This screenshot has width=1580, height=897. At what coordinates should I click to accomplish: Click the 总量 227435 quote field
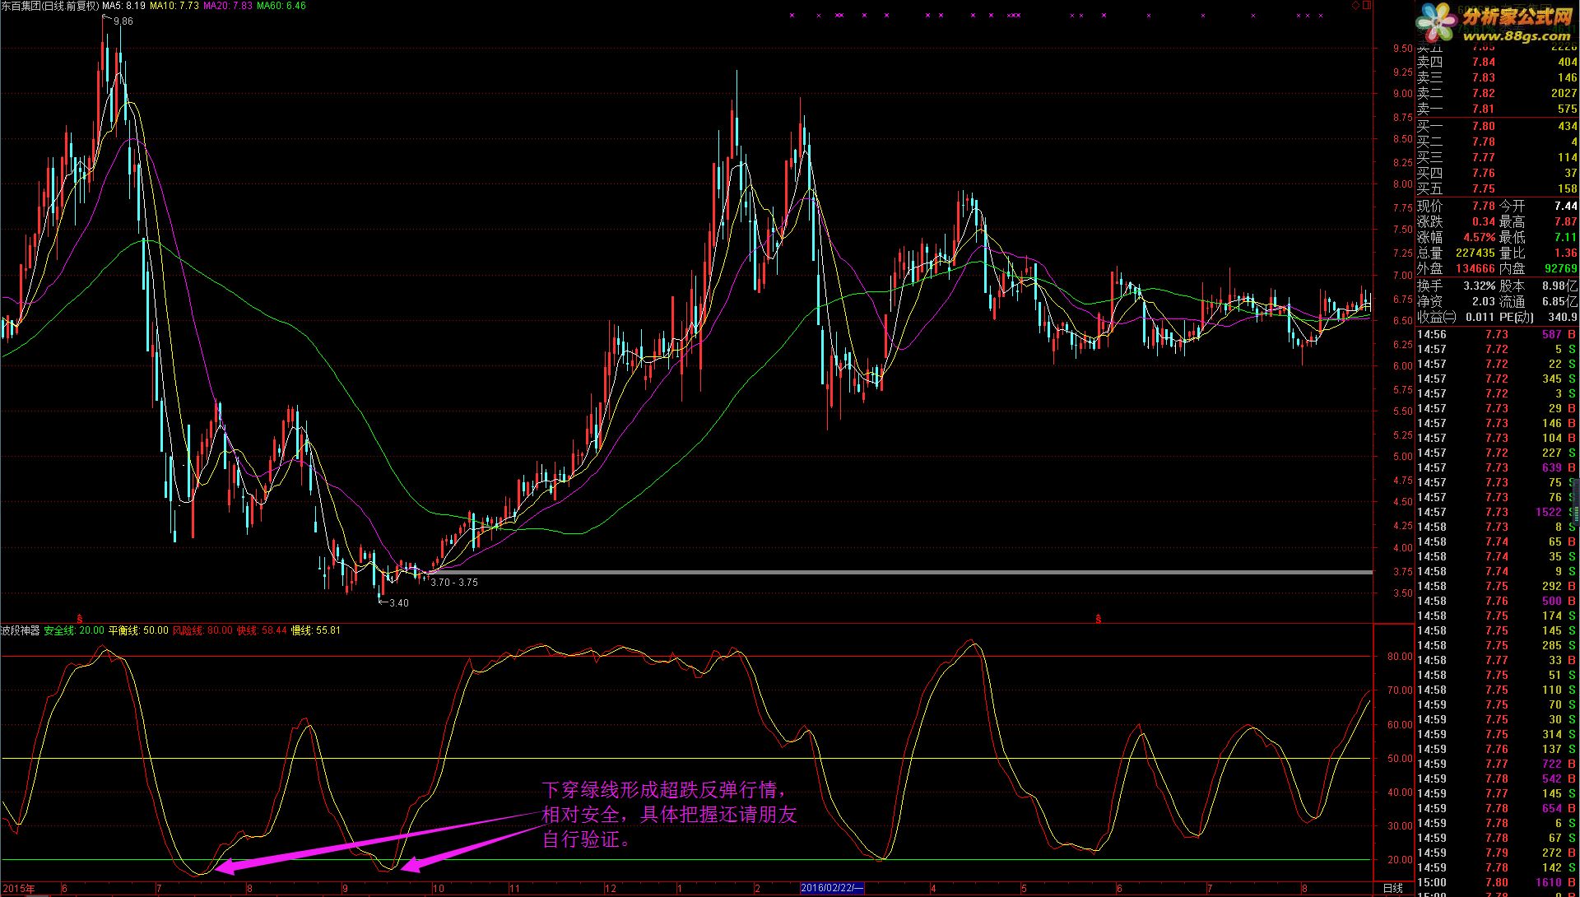[1456, 253]
